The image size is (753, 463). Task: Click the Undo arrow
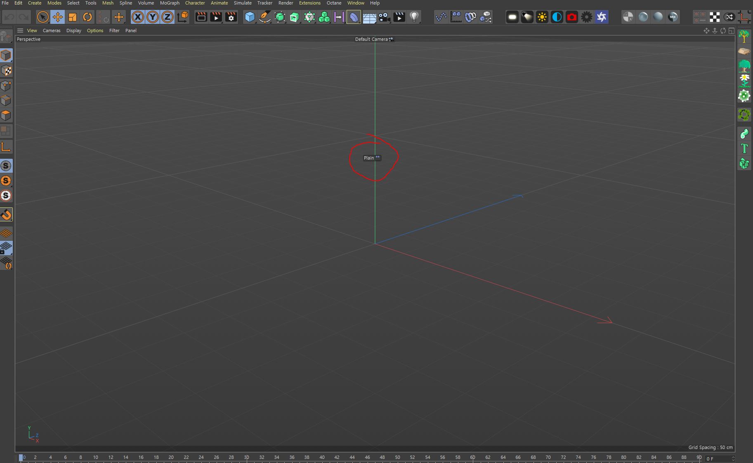coord(9,17)
